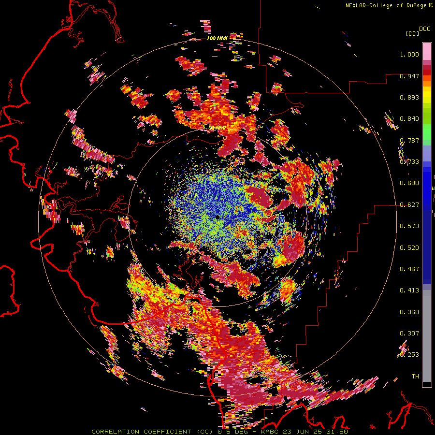Image resolution: width=435 pixels, height=435 pixels.
Task: Click the [CC] units label above color bar
Action: (x=412, y=33)
